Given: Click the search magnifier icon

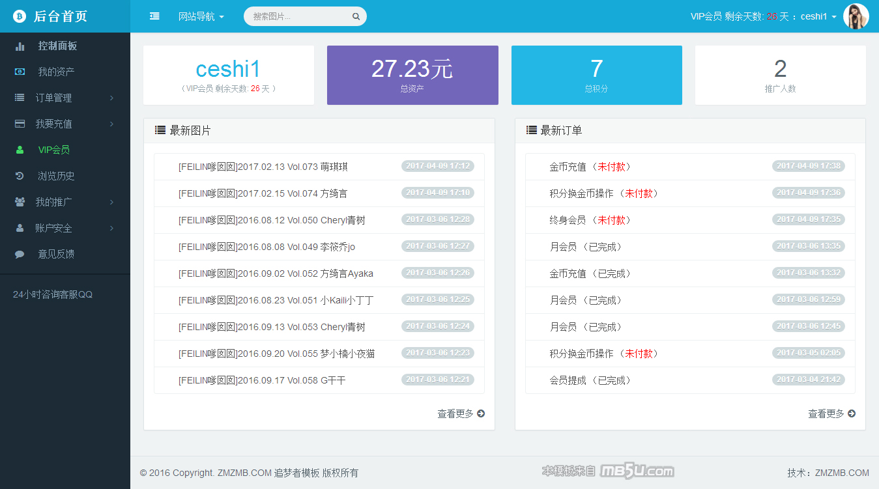Looking at the screenshot, I should point(356,17).
